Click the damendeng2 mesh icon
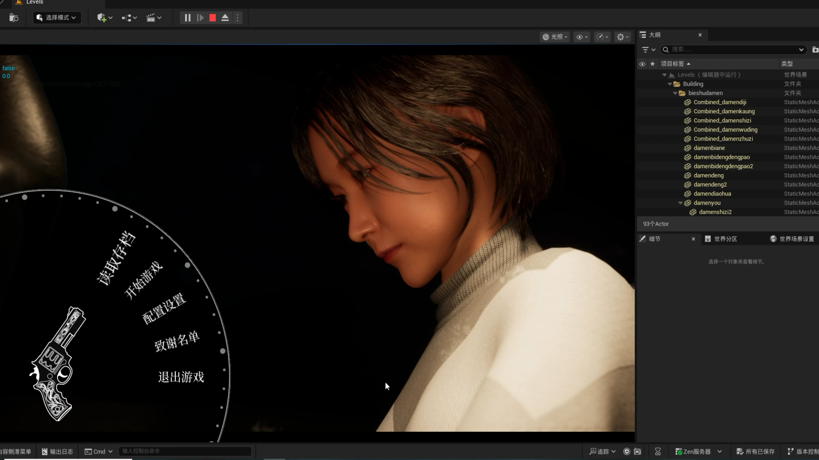This screenshot has width=819, height=460. coord(687,185)
